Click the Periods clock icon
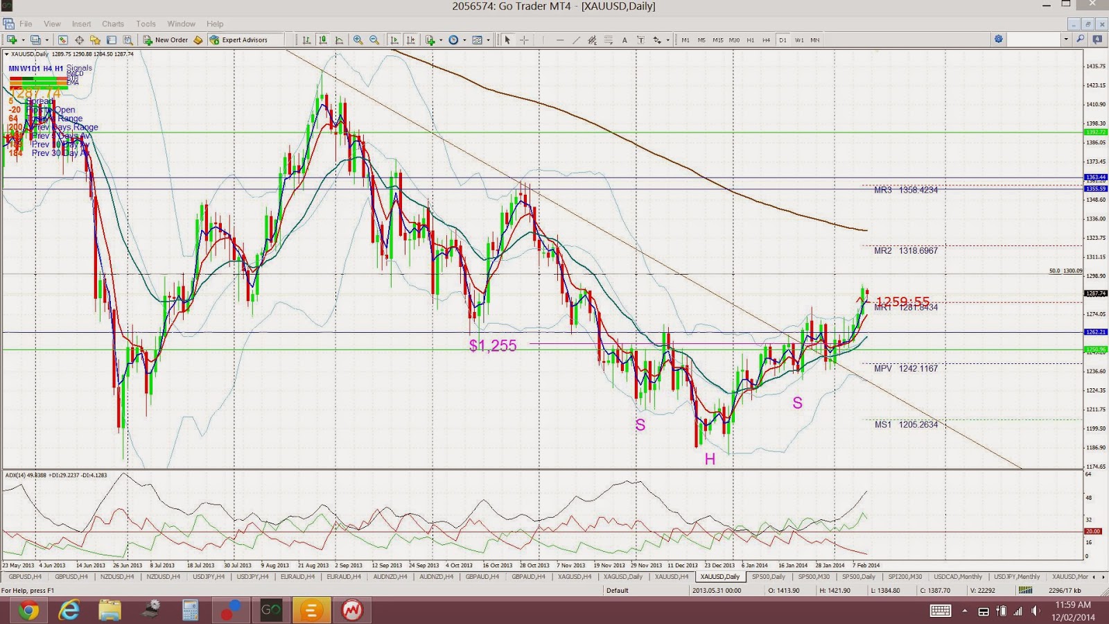The height and width of the screenshot is (624, 1109). click(x=453, y=40)
